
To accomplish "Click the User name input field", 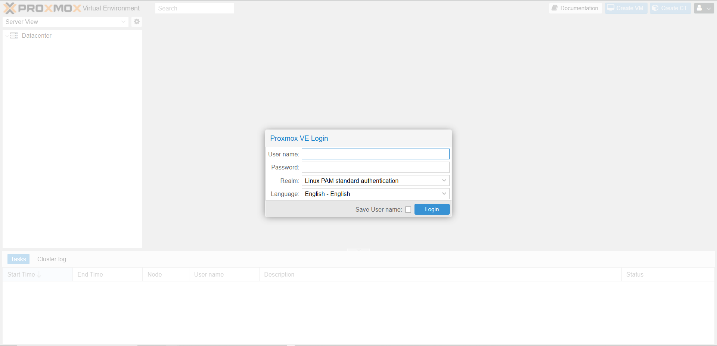I will 375,154.
